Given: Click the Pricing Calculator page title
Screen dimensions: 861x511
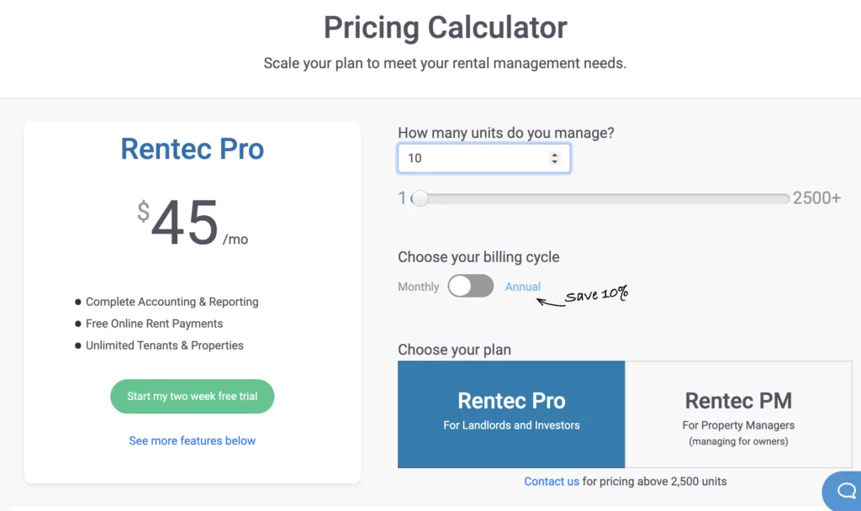Looking at the screenshot, I should (x=446, y=28).
